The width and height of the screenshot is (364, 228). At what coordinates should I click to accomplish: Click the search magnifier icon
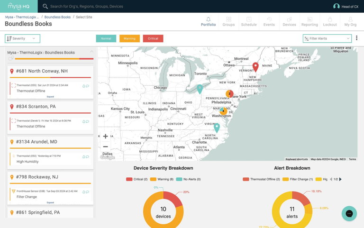tap(45, 6)
